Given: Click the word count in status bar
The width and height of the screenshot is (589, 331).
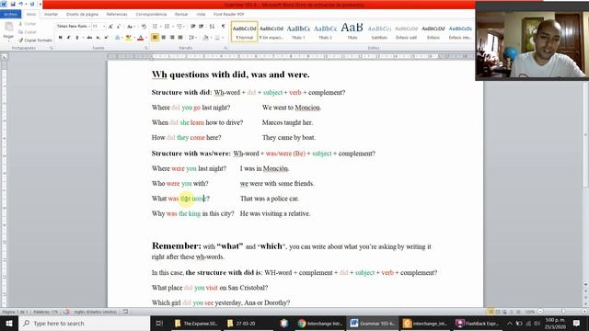Looking at the screenshot, I should click(45, 312).
